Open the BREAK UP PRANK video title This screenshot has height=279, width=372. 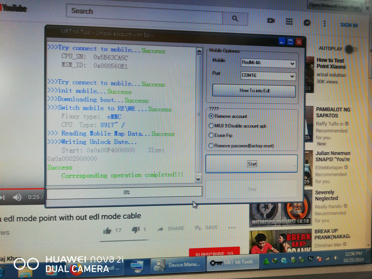pyautogui.click(x=332, y=234)
